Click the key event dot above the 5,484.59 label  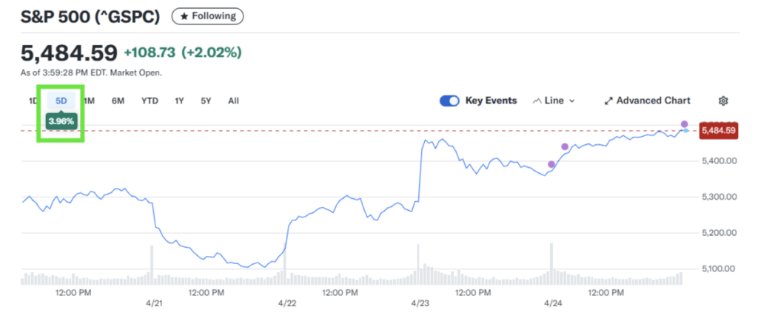pyautogui.click(x=684, y=124)
